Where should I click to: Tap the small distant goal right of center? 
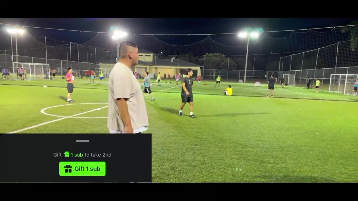289,80
